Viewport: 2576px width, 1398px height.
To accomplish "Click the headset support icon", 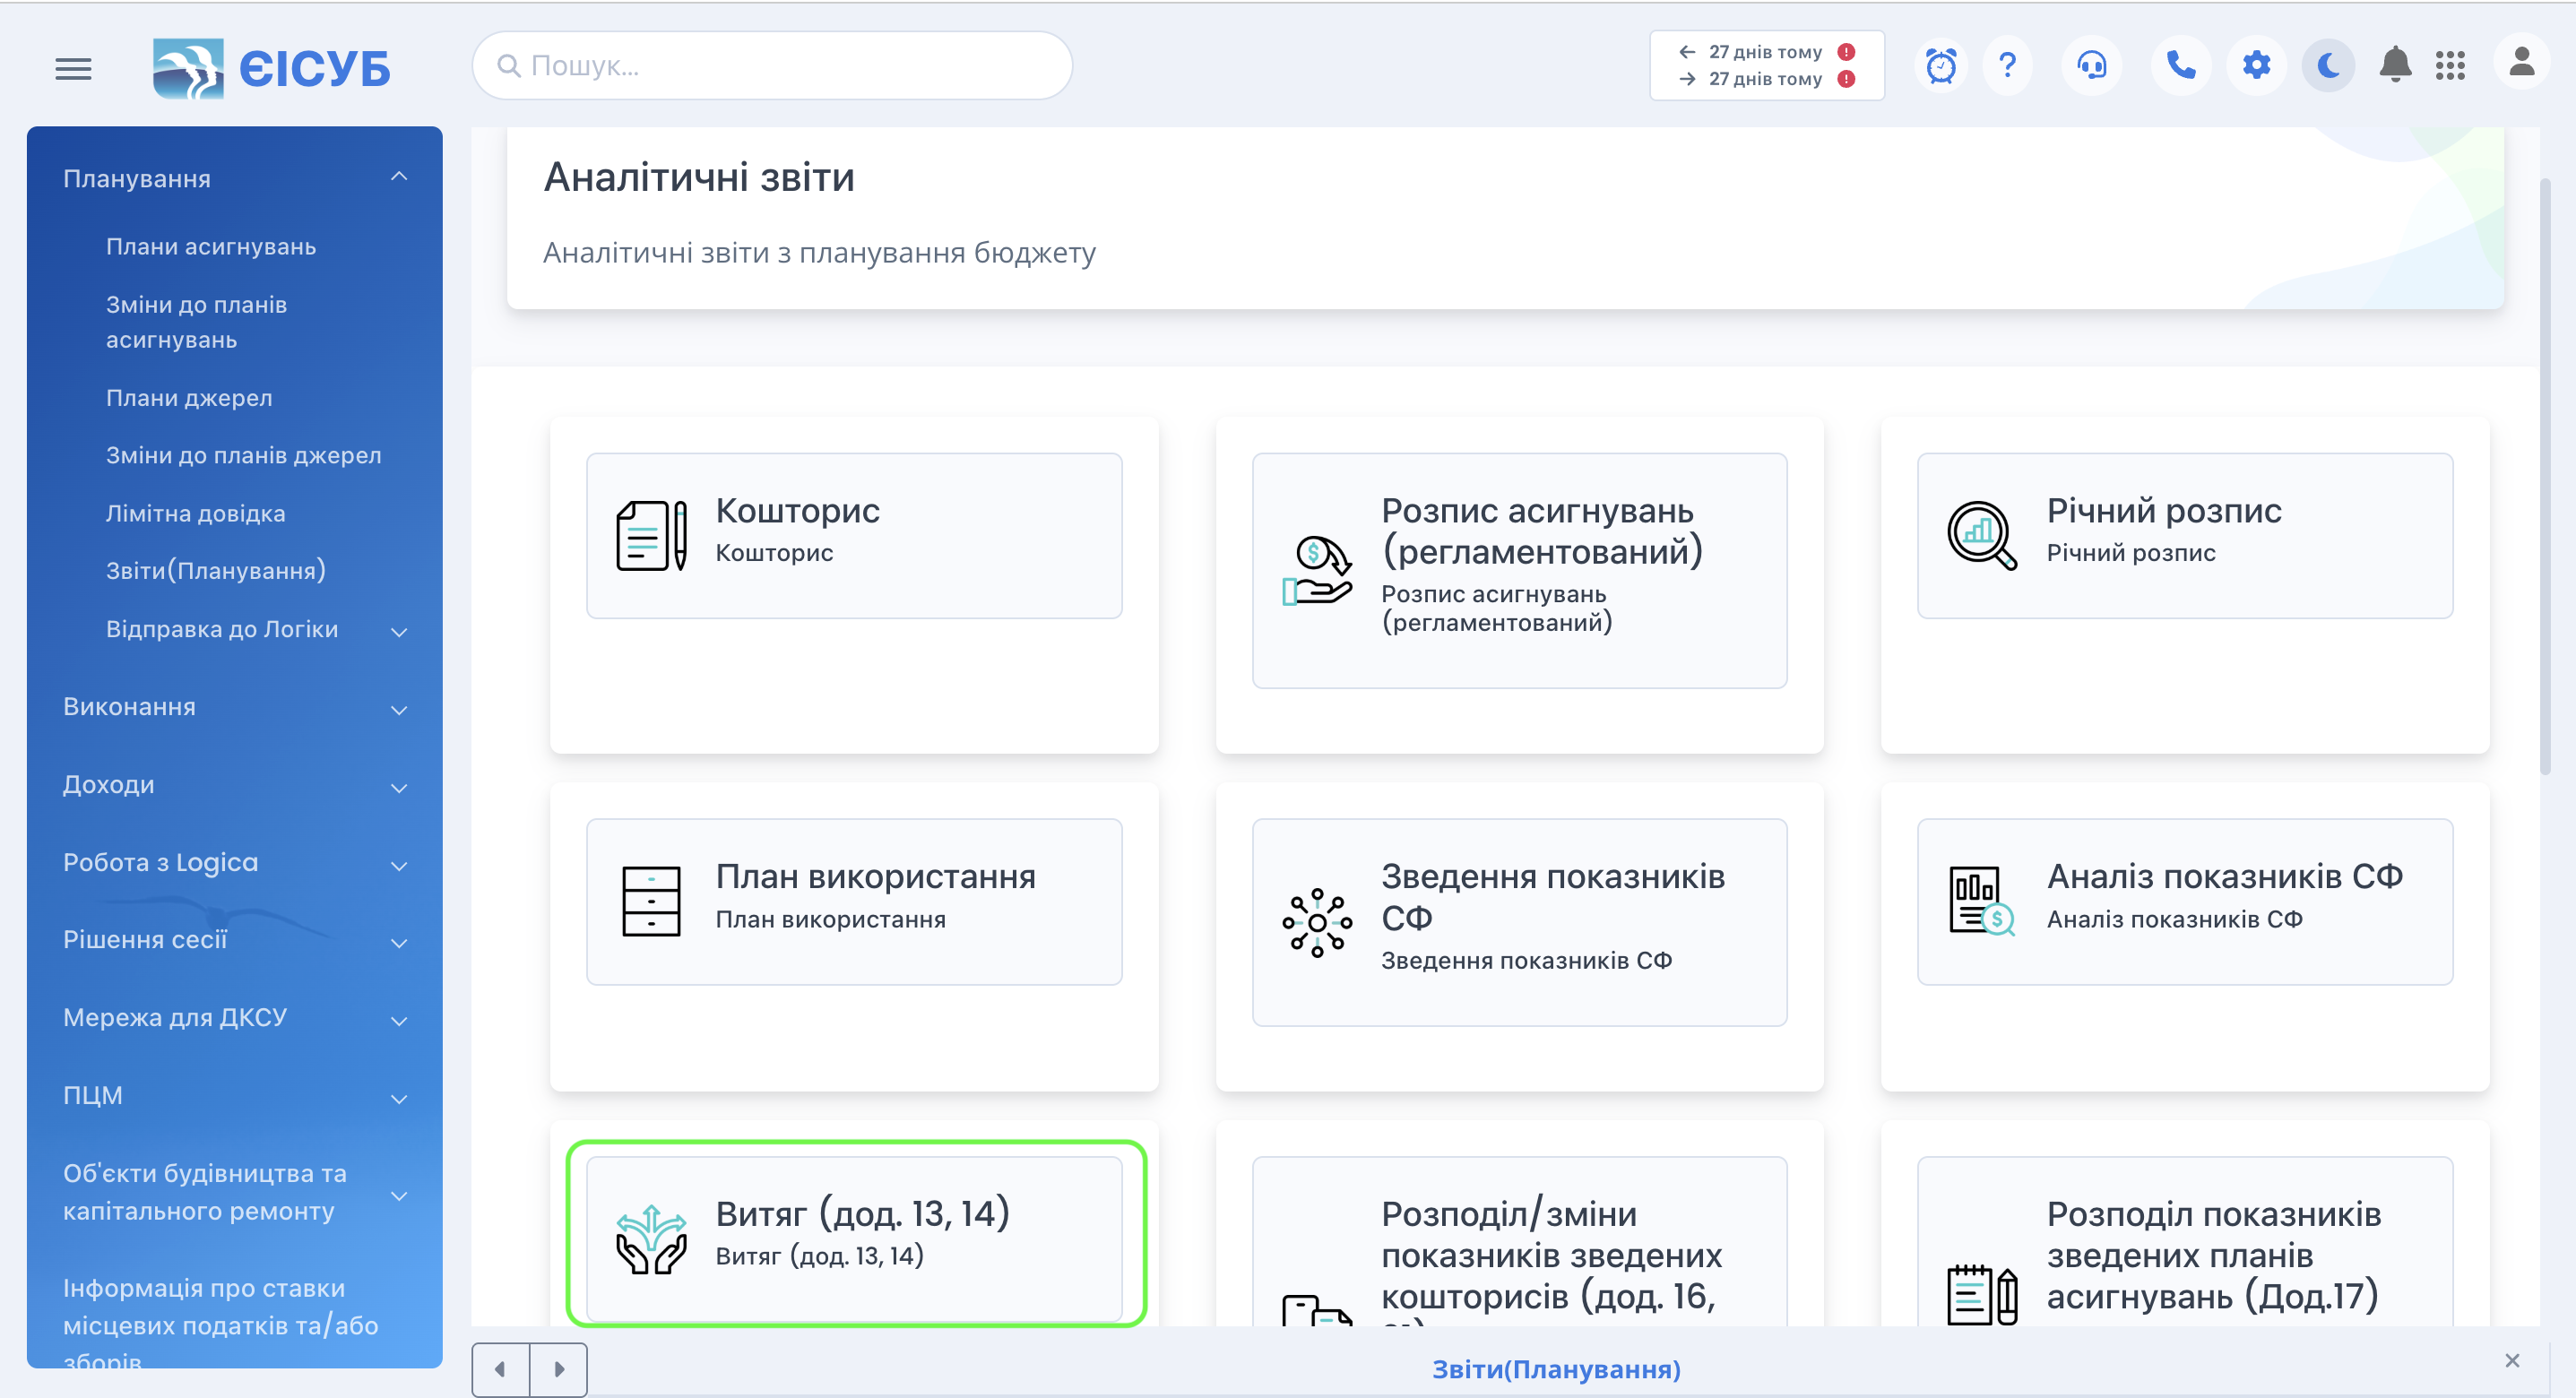I will (x=2092, y=66).
